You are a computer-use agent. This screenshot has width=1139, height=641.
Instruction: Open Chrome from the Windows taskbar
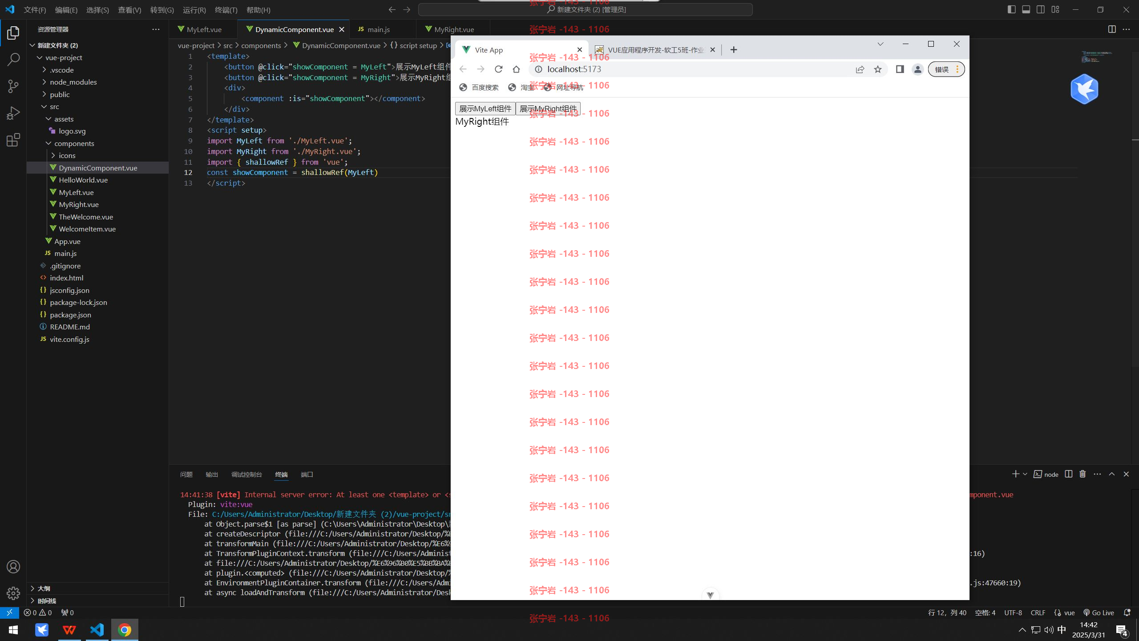coord(125,629)
